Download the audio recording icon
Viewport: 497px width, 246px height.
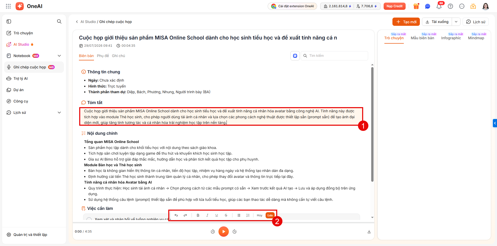(x=369, y=232)
